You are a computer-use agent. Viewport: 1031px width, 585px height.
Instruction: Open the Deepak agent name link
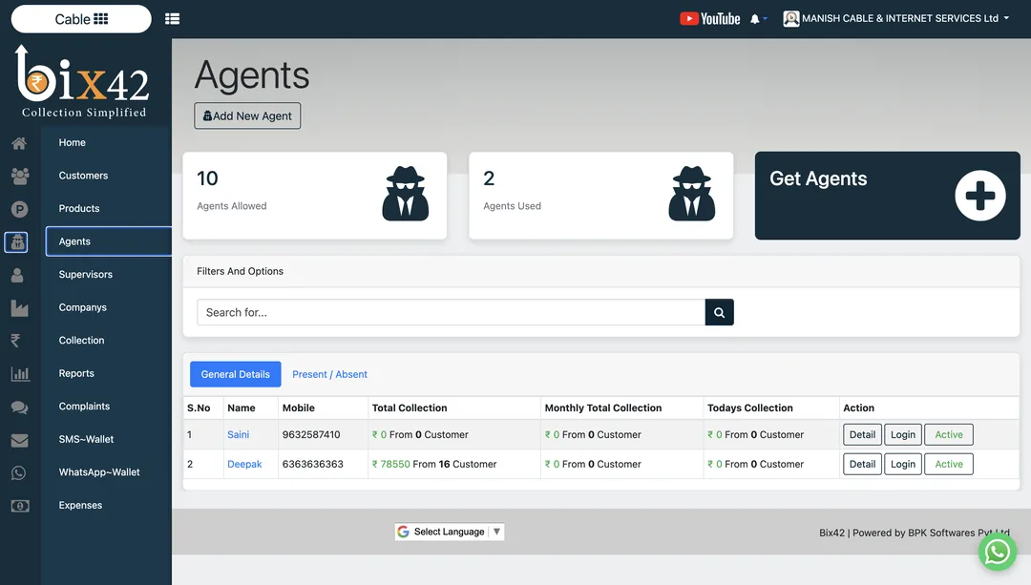244,464
